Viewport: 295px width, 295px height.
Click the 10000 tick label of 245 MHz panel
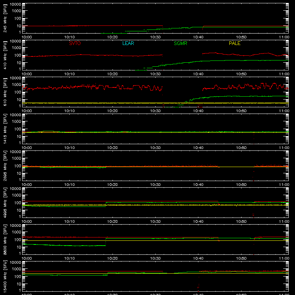[x=15, y=4]
